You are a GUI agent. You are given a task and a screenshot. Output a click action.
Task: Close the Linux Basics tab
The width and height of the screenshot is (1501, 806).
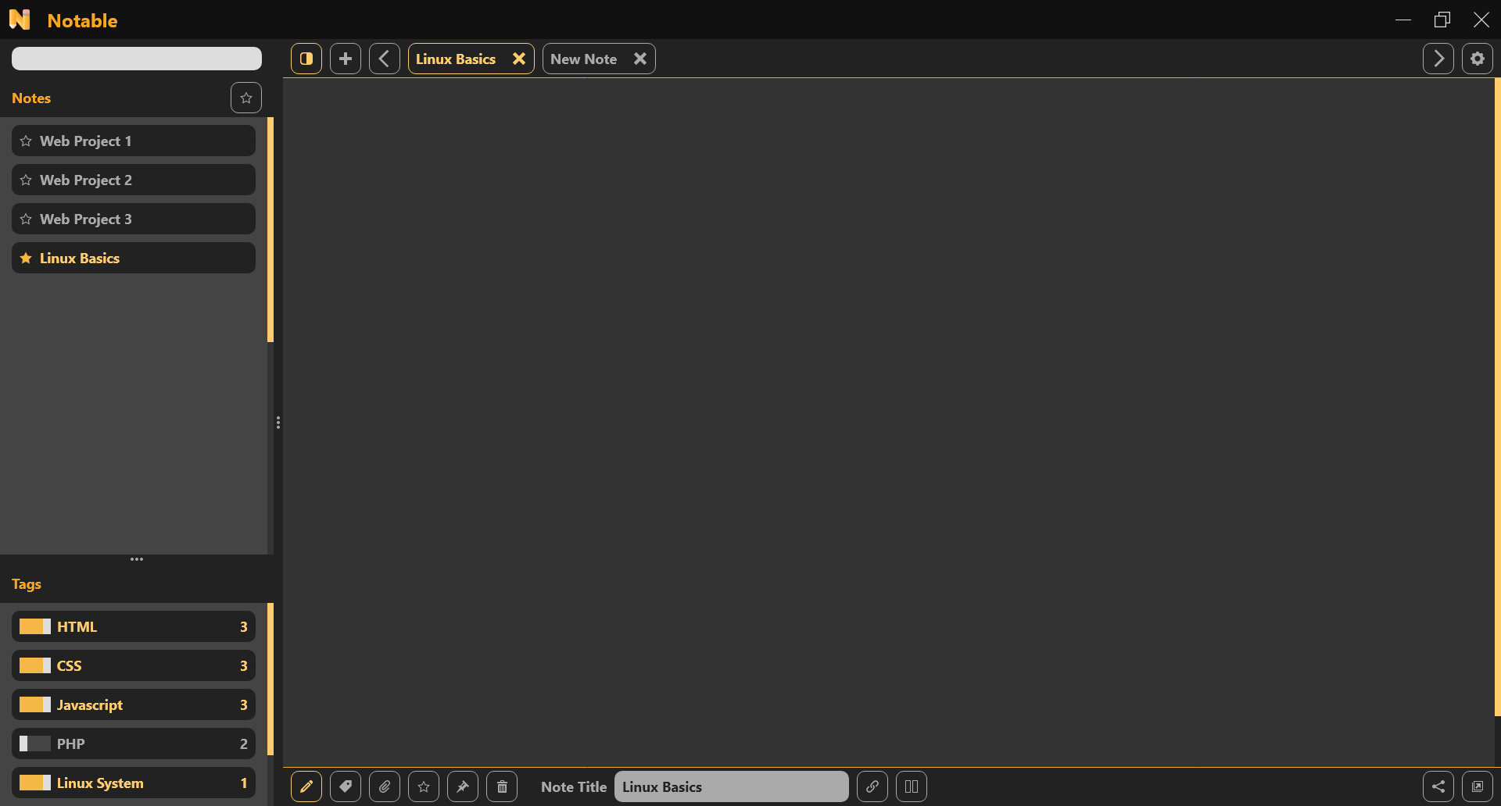tap(519, 58)
